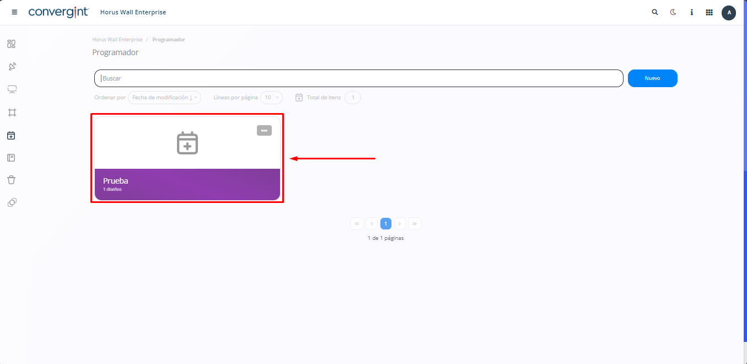Expand the Fecha de modificación sort dropdown
Viewport: 747px width, 364px height.
(164, 98)
